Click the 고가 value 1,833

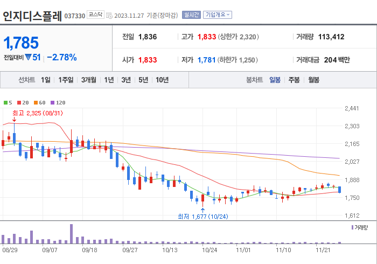coord(207,37)
